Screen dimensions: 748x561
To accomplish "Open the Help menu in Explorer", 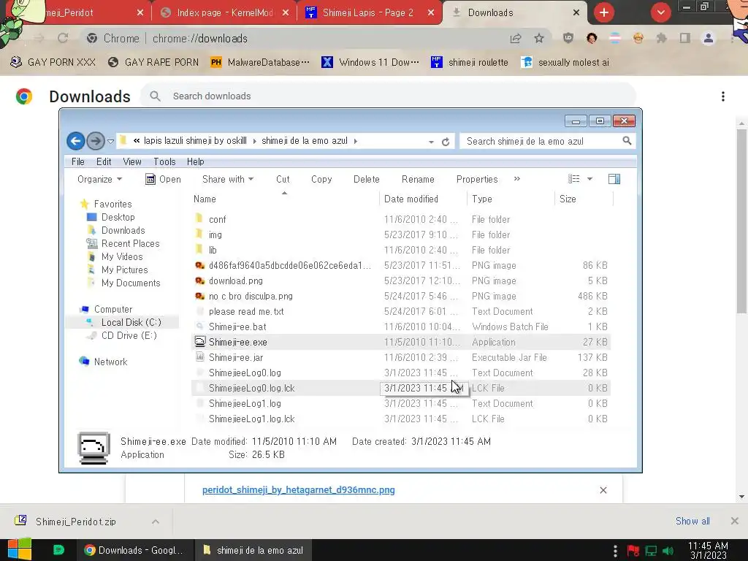I will click(x=196, y=161).
